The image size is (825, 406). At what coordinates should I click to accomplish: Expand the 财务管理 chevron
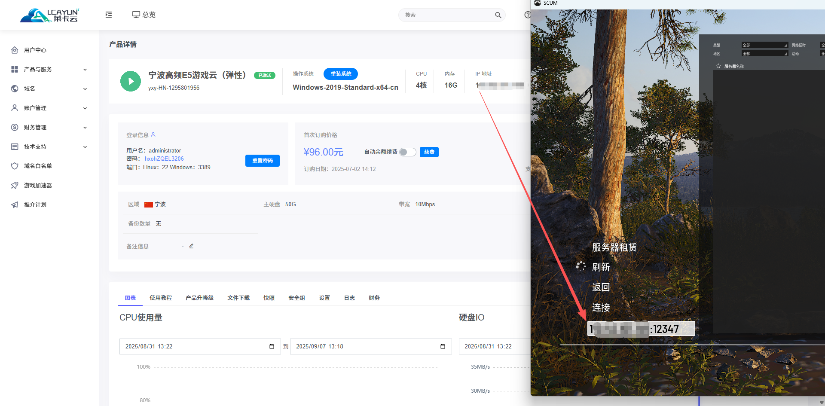(85, 128)
